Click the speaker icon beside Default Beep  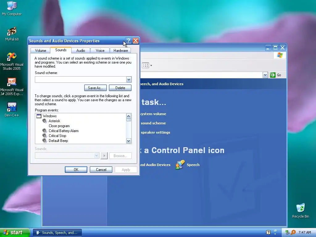(x=44, y=141)
